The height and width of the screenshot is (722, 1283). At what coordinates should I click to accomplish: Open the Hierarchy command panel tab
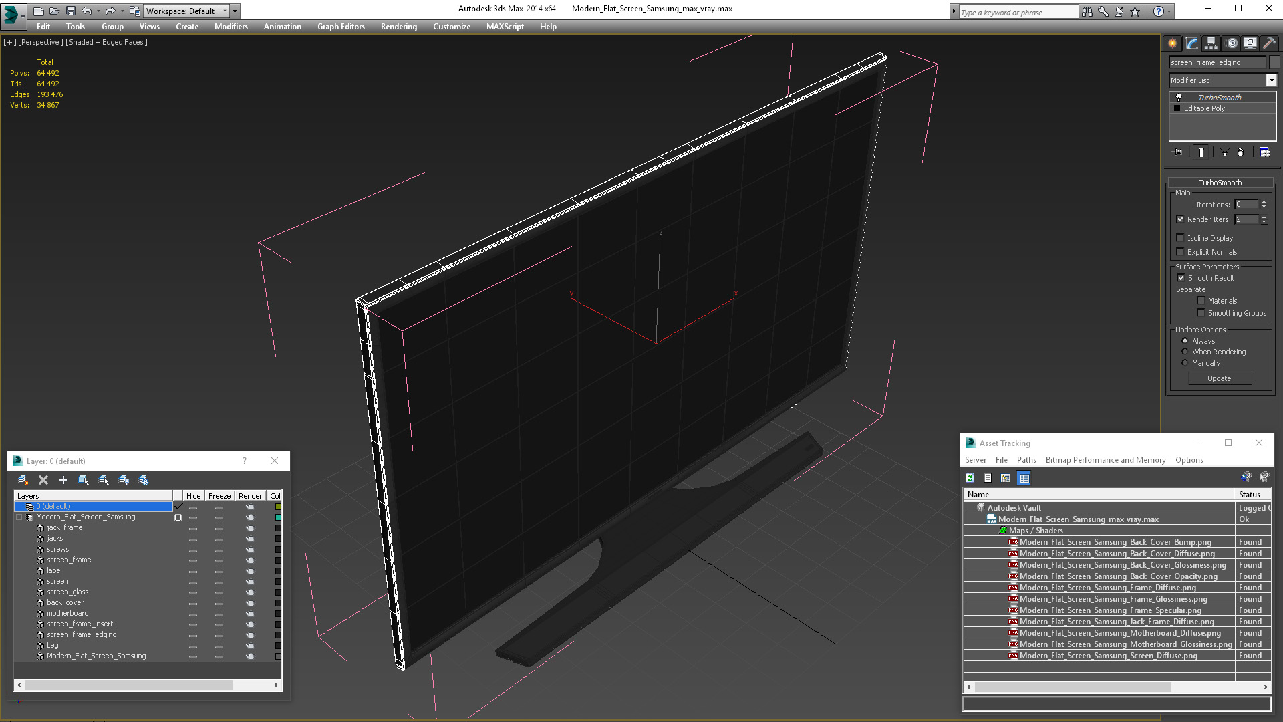pyautogui.click(x=1211, y=43)
